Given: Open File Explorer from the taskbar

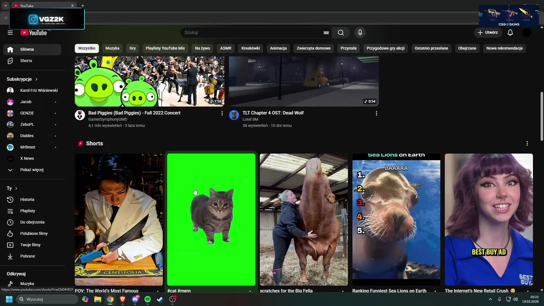Looking at the screenshot, I should (98, 299).
